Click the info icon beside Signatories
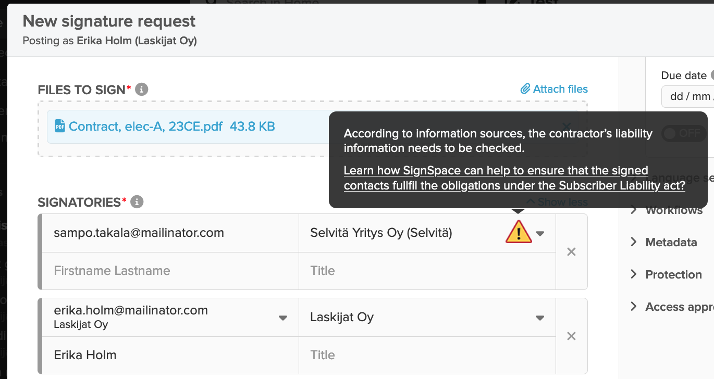The image size is (714, 379). (137, 201)
